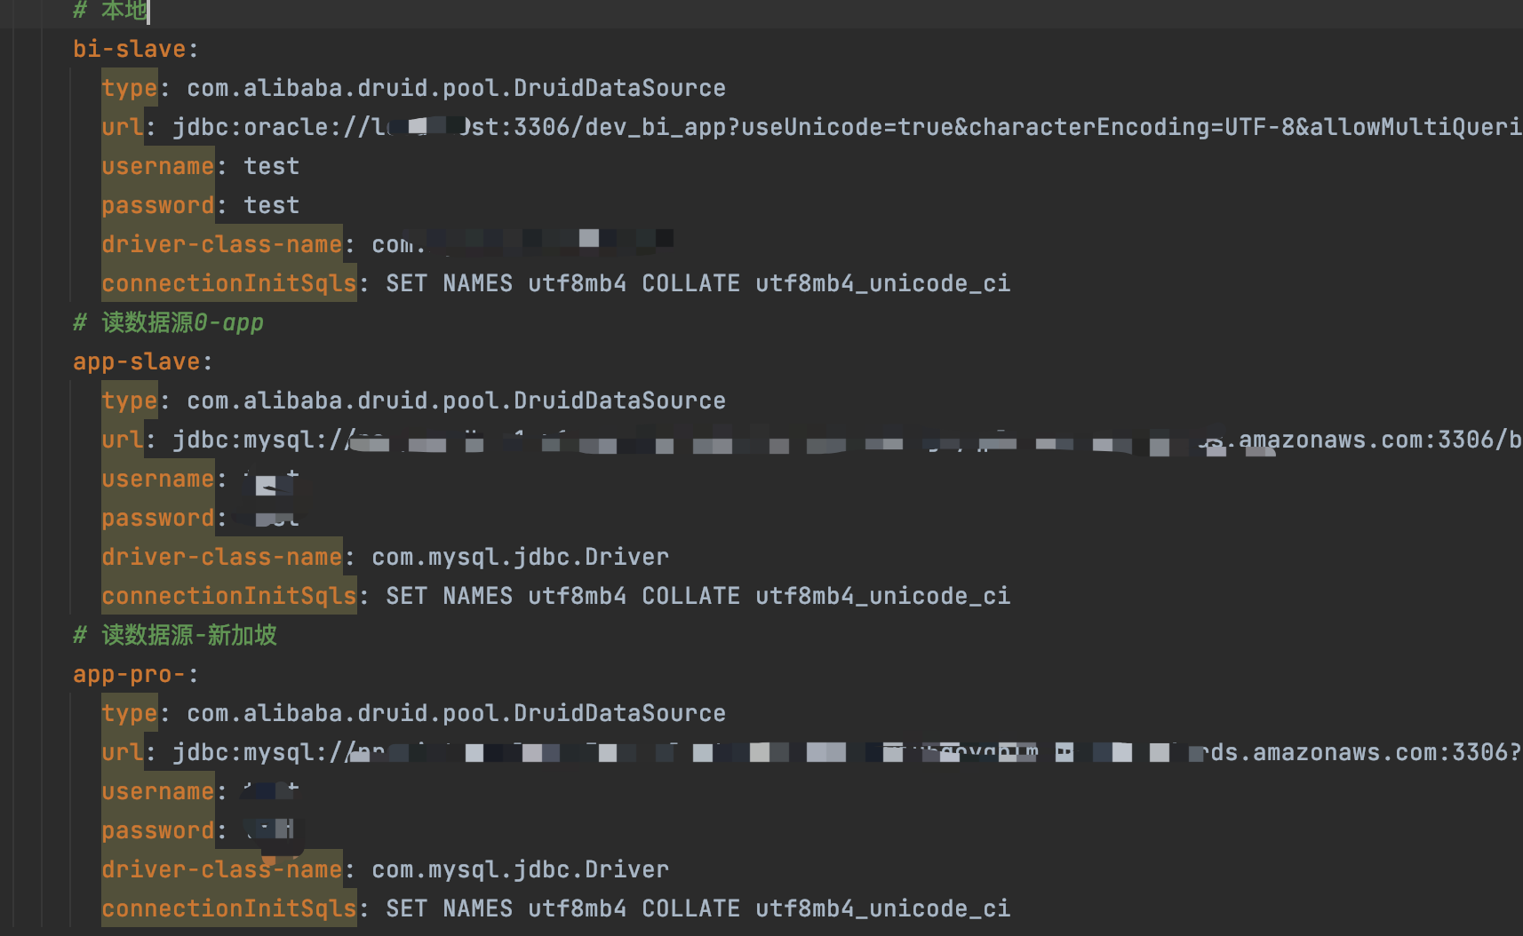Click connectionInitSqls key under bi-slave
Viewport: 1523px width, 936px height.
(229, 283)
